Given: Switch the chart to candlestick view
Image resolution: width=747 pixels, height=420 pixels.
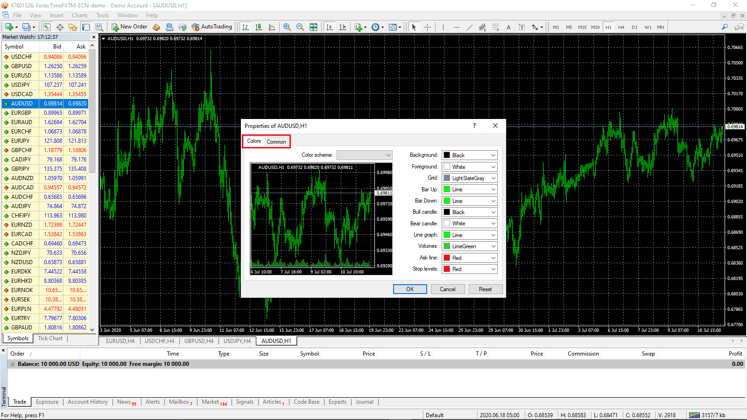Looking at the screenshot, I should (259, 27).
